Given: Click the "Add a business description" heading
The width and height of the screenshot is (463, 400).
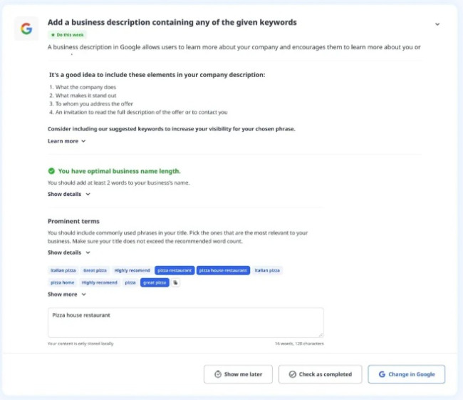Looking at the screenshot, I should point(172,22).
